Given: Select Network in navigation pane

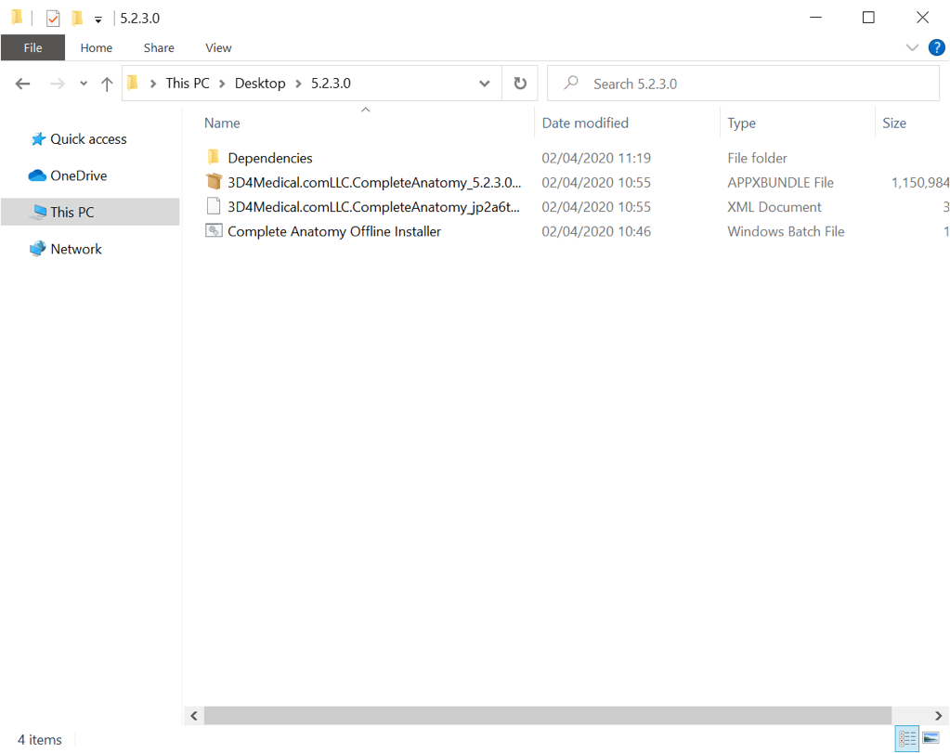Looking at the screenshot, I should (x=76, y=249).
